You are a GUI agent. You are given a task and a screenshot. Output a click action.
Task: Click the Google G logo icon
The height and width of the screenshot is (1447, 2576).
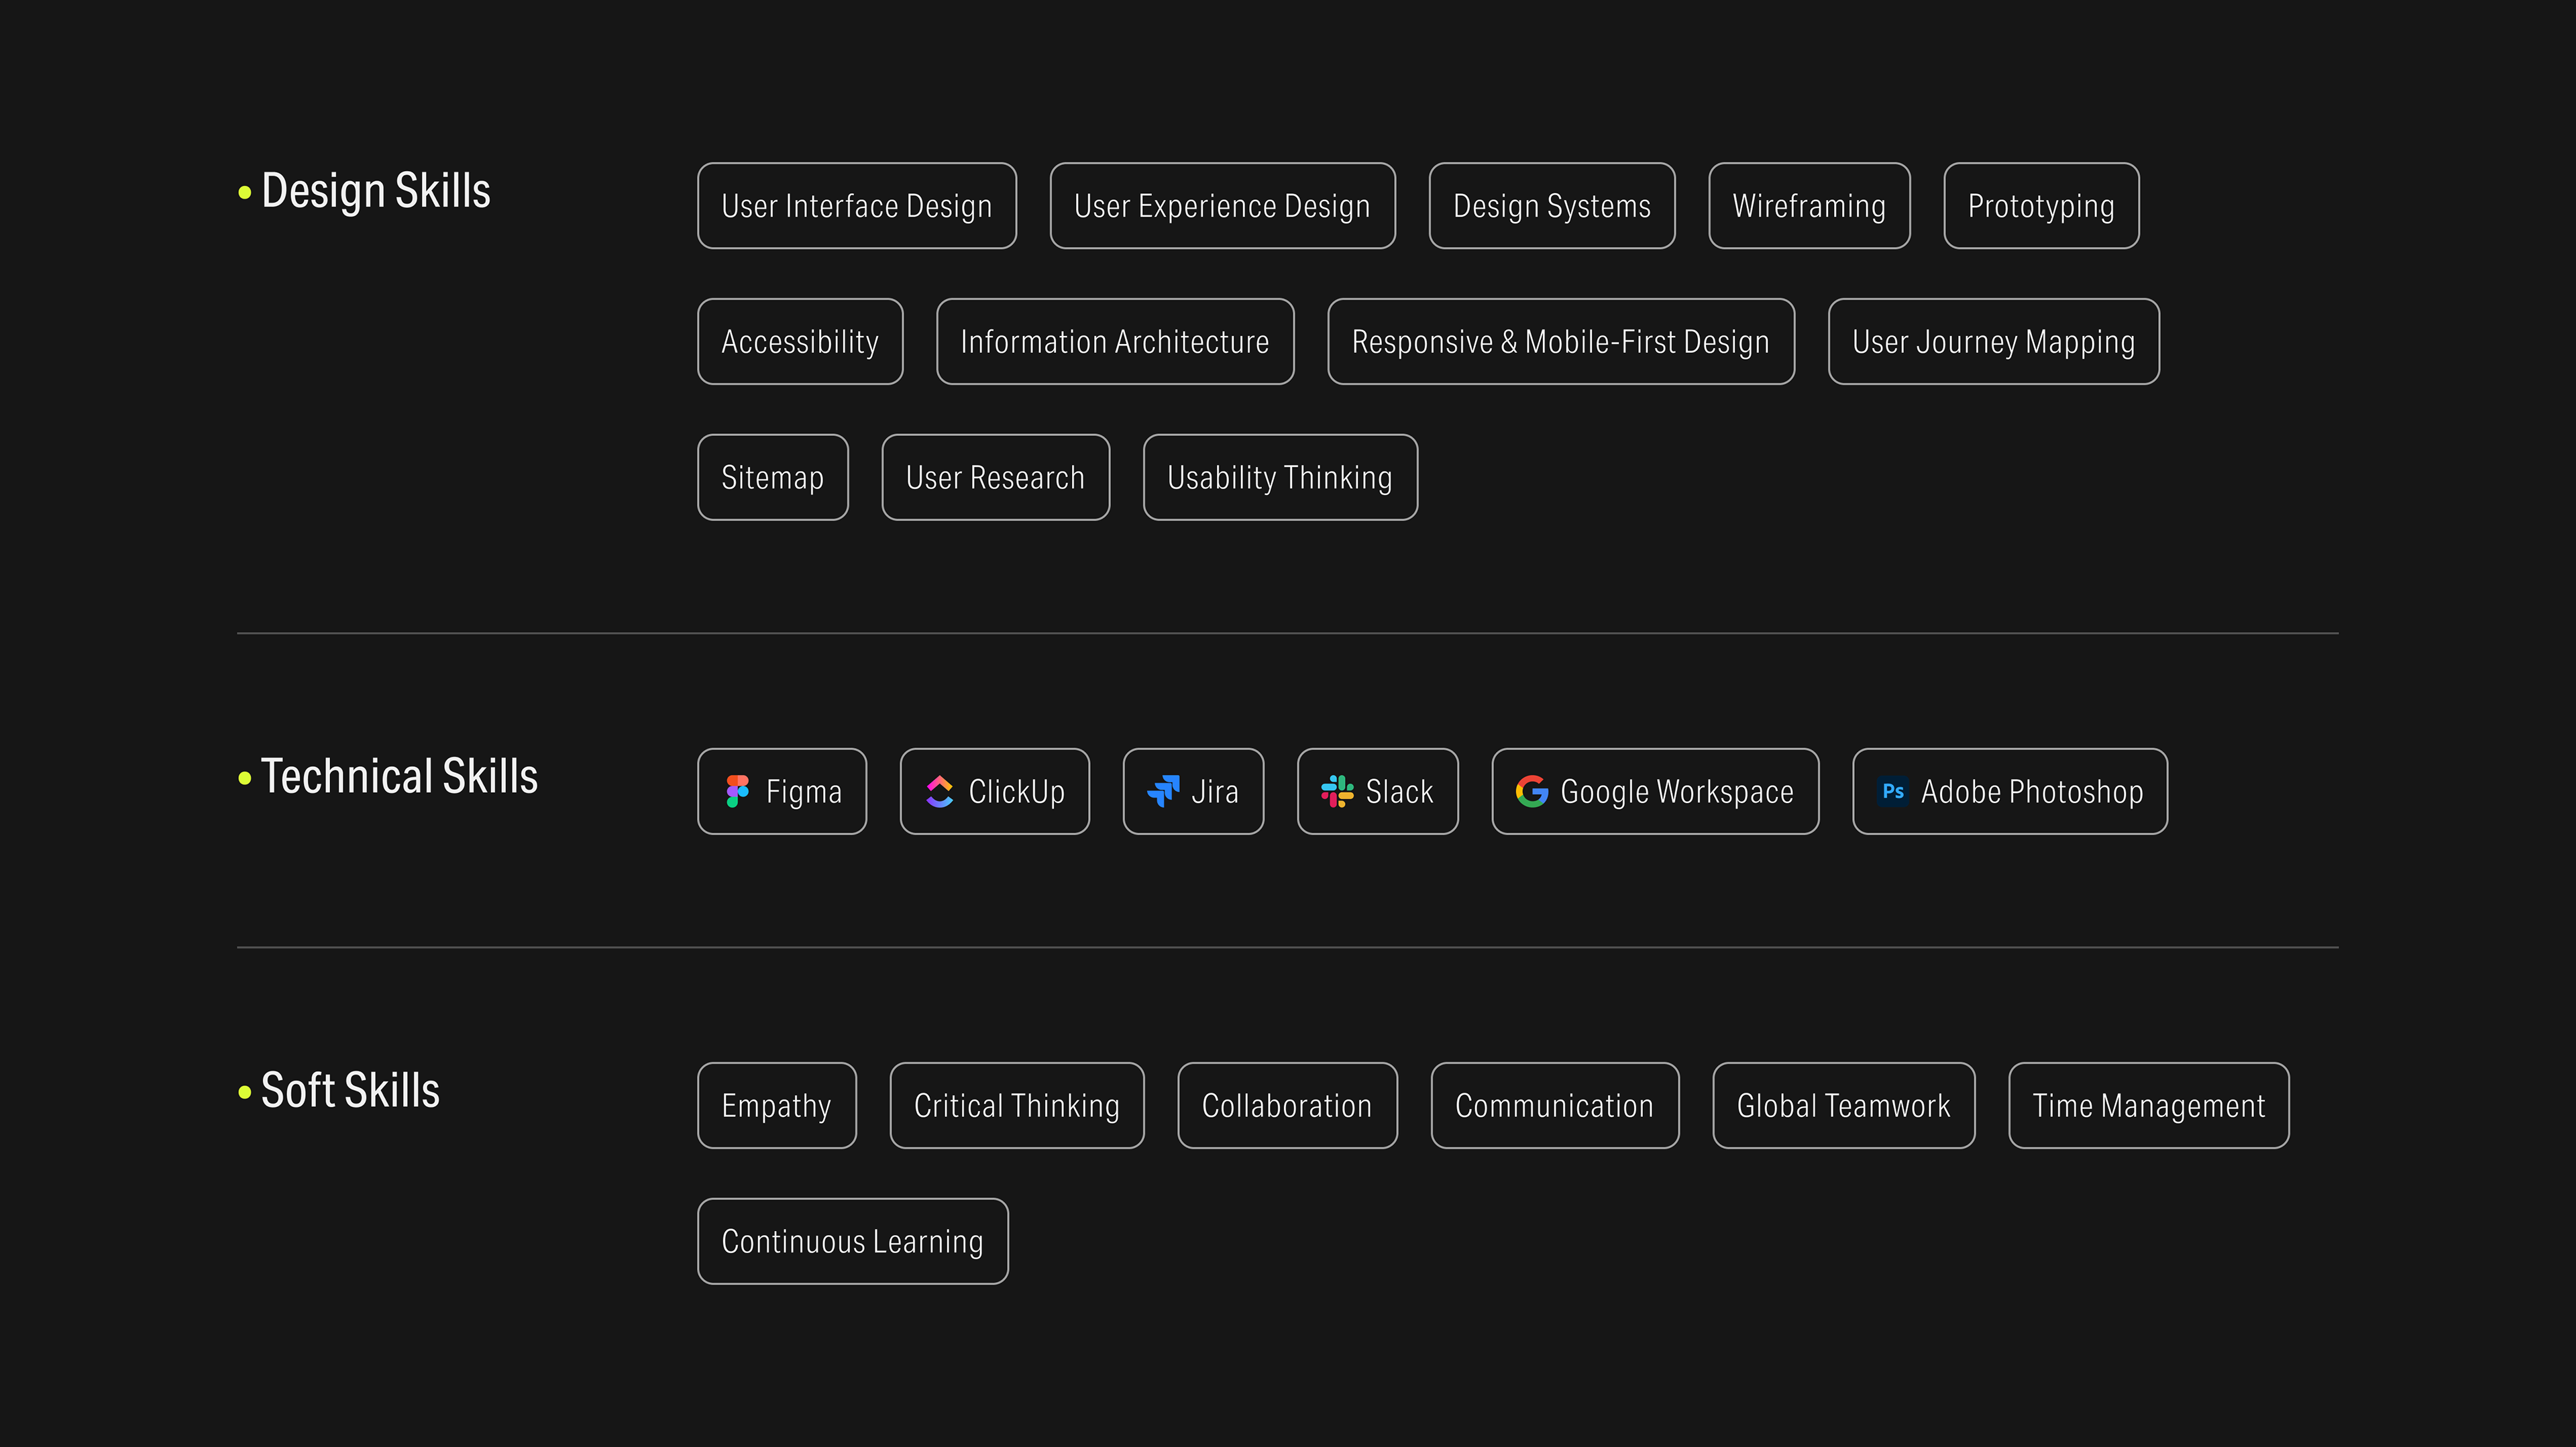1531,791
